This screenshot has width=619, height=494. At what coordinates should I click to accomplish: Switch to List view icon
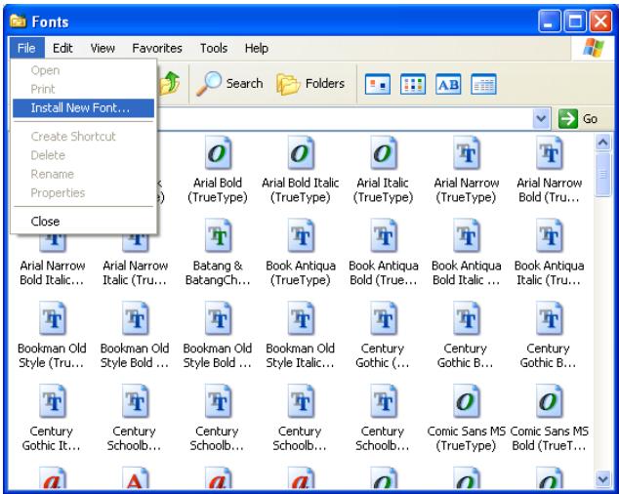pyautogui.click(x=413, y=84)
